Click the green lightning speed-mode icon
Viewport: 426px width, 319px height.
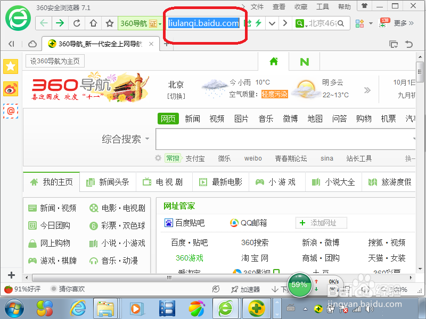[x=258, y=23]
